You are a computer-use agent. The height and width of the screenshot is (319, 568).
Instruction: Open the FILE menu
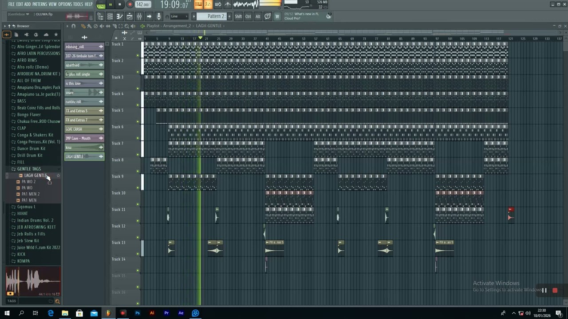tap(12, 4)
